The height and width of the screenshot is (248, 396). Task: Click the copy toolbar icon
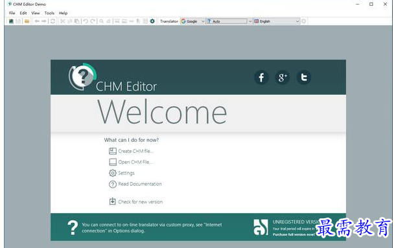(x=70, y=21)
